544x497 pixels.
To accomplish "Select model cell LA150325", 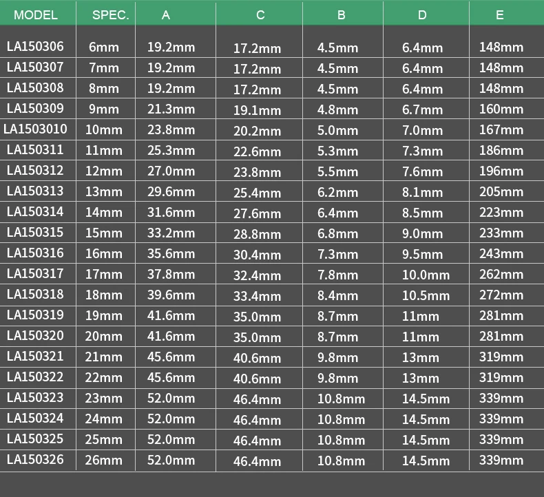I will pyautogui.click(x=35, y=439).
